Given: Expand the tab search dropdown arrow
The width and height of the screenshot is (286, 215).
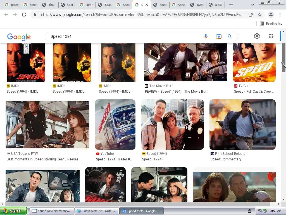Looking at the screenshot, I should (x=252, y=5).
